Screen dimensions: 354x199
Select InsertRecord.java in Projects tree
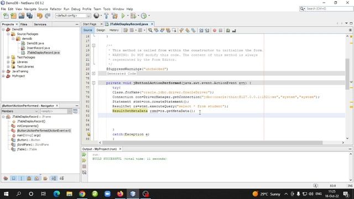tap(38, 48)
